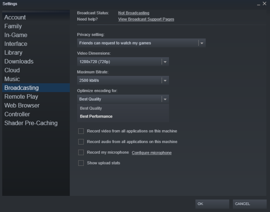The height and width of the screenshot is (212, 270).
Task: Open Controller settings
Action: 36,114
